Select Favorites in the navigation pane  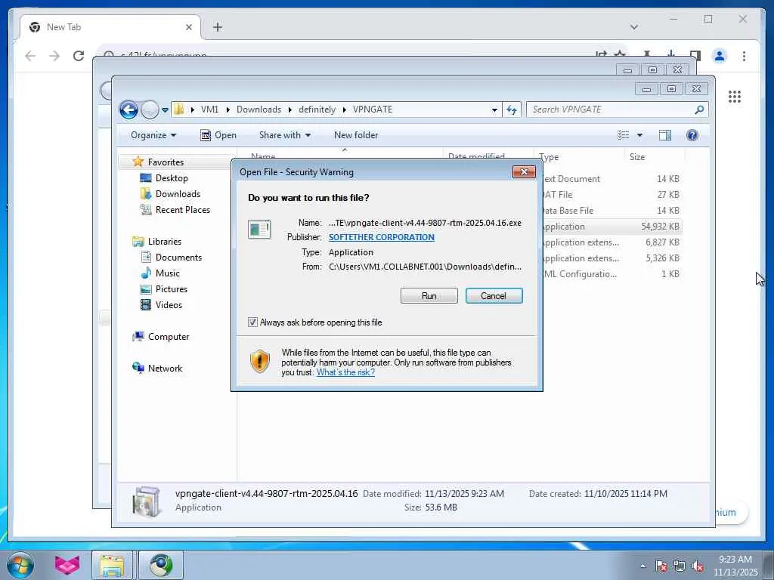click(166, 162)
